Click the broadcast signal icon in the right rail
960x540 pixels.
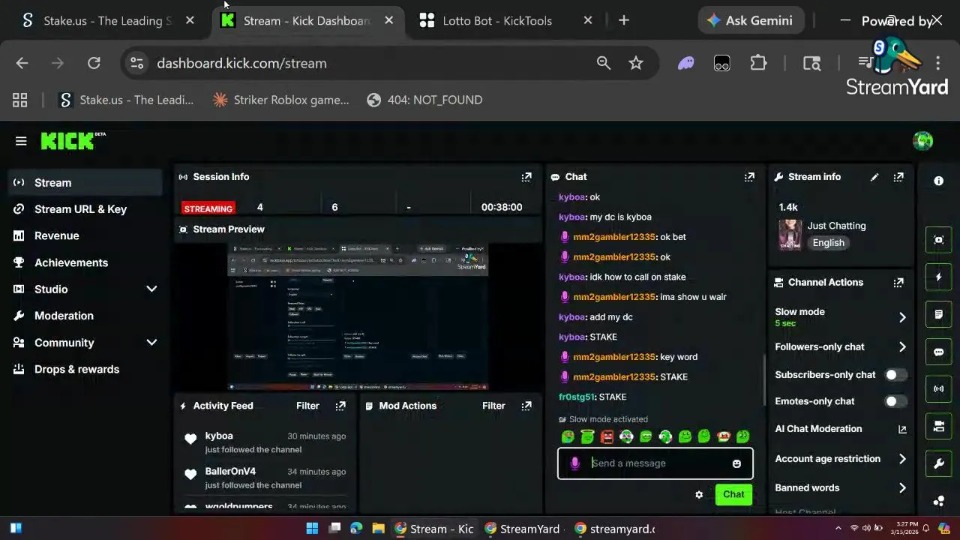(938, 388)
